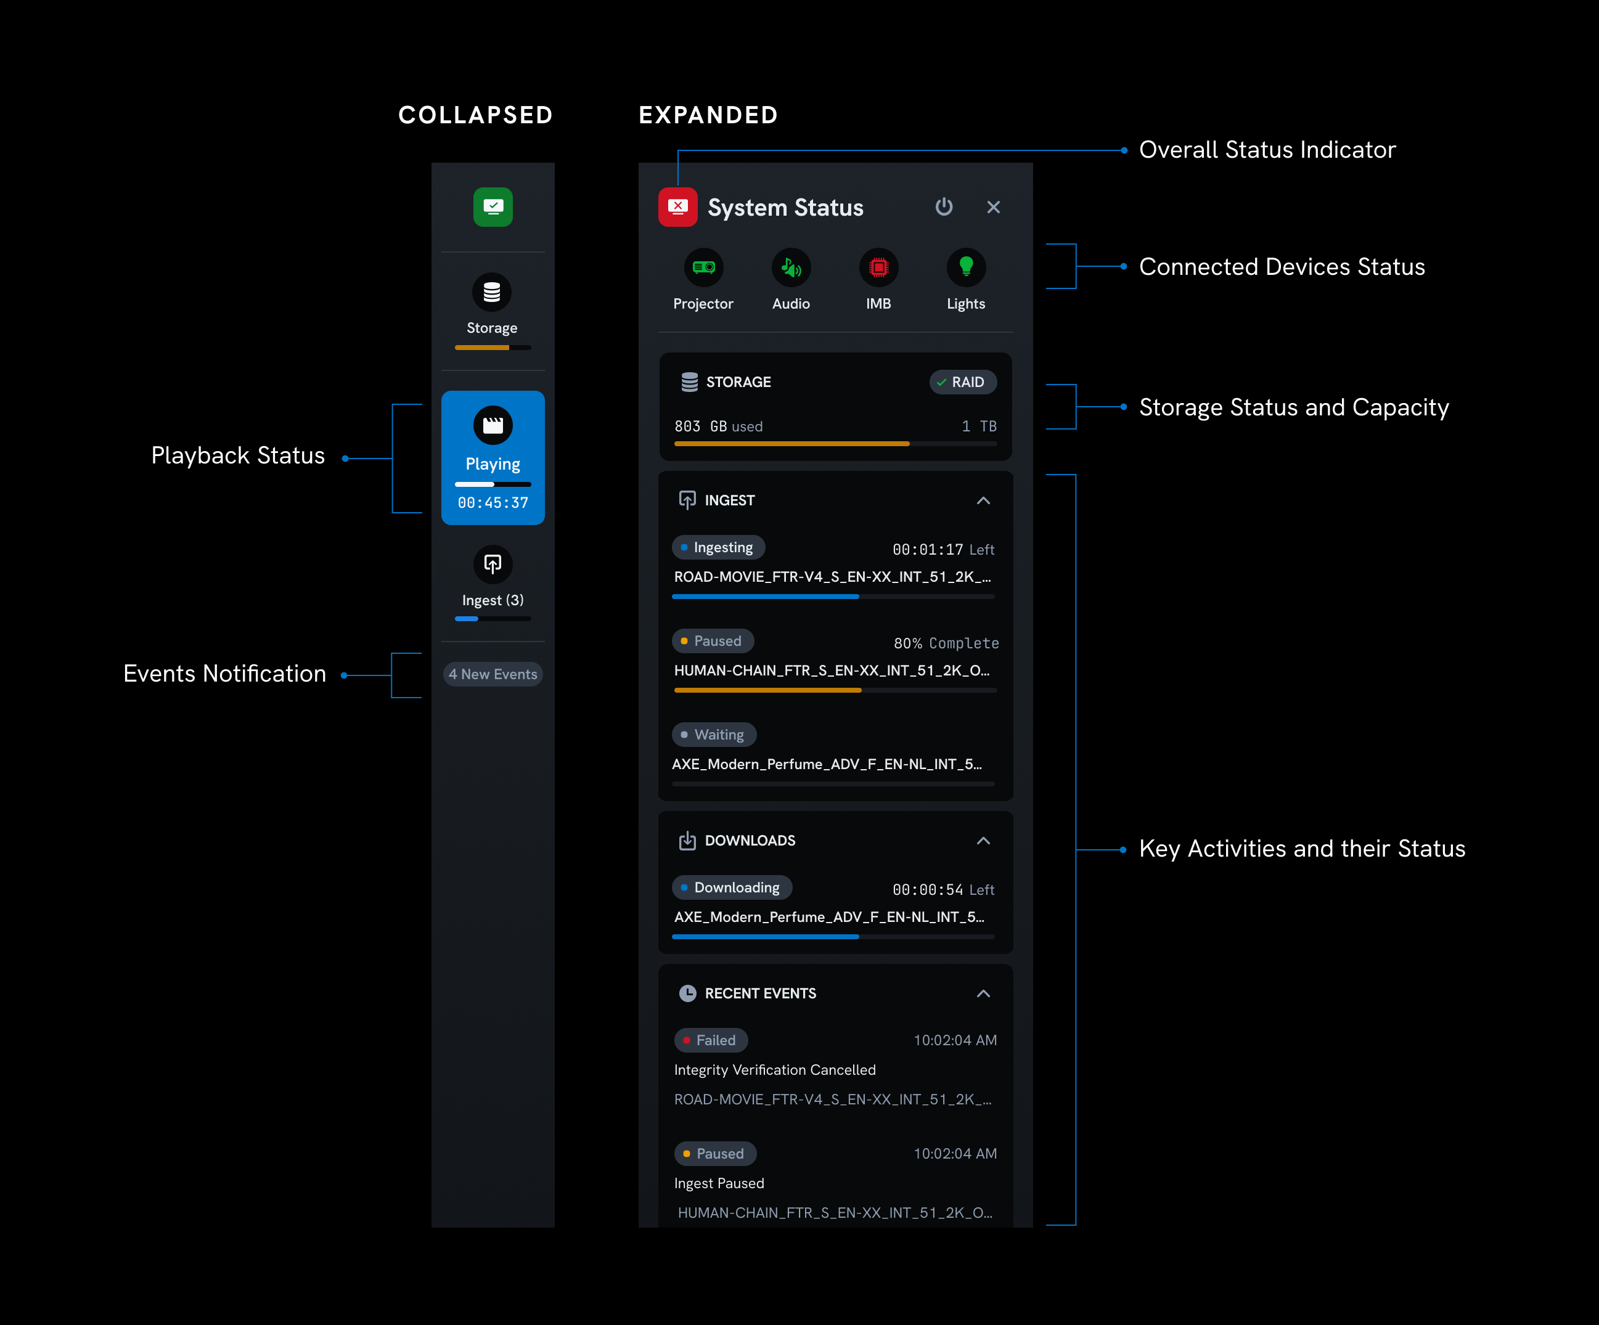Click the Paused pill in Recent Events
Image resolution: width=1599 pixels, height=1325 pixels.
point(715,1154)
